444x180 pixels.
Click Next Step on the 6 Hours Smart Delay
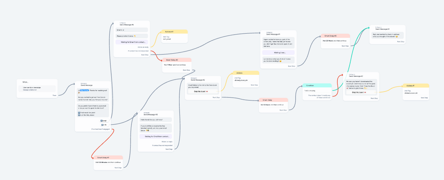(x=283, y=110)
